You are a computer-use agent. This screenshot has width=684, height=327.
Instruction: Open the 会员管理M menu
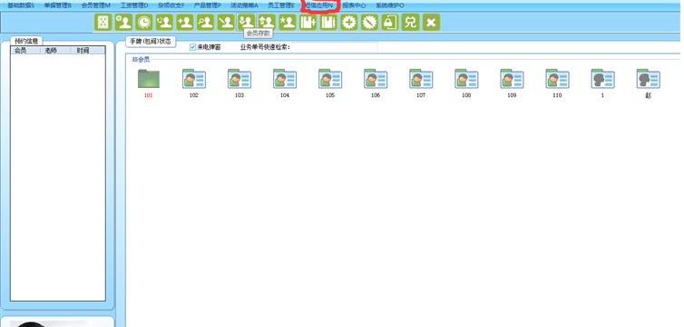point(95,5)
